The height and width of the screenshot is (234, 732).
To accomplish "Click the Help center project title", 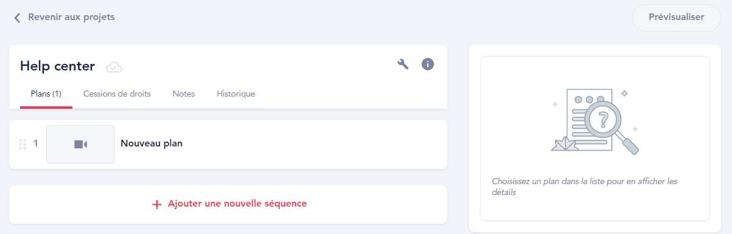I will tap(57, 66).
